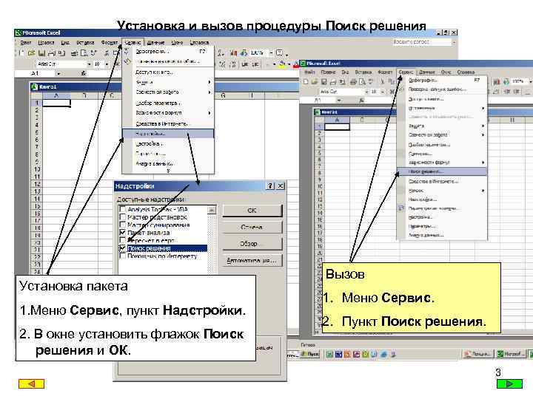
Task: Click Обзор button in Надстройки dialog
Action: coord(252,244)
